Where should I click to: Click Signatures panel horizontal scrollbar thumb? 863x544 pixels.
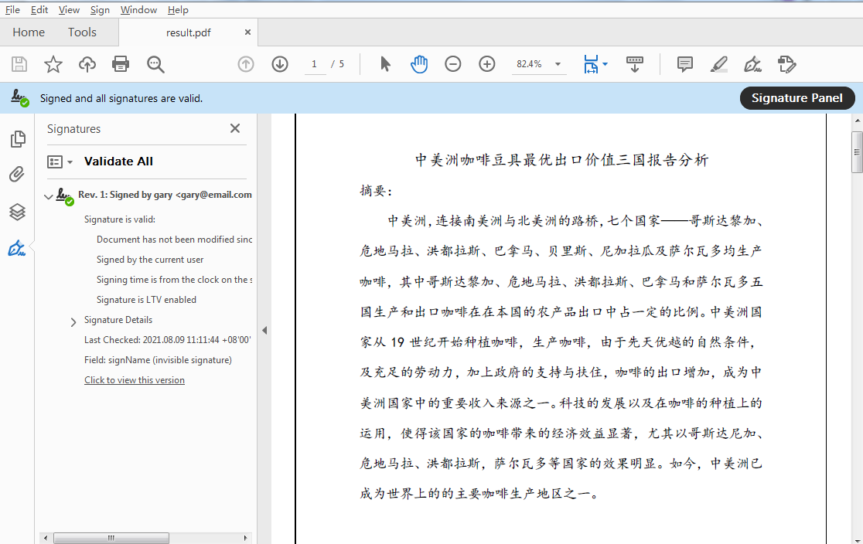click(111, 538)
